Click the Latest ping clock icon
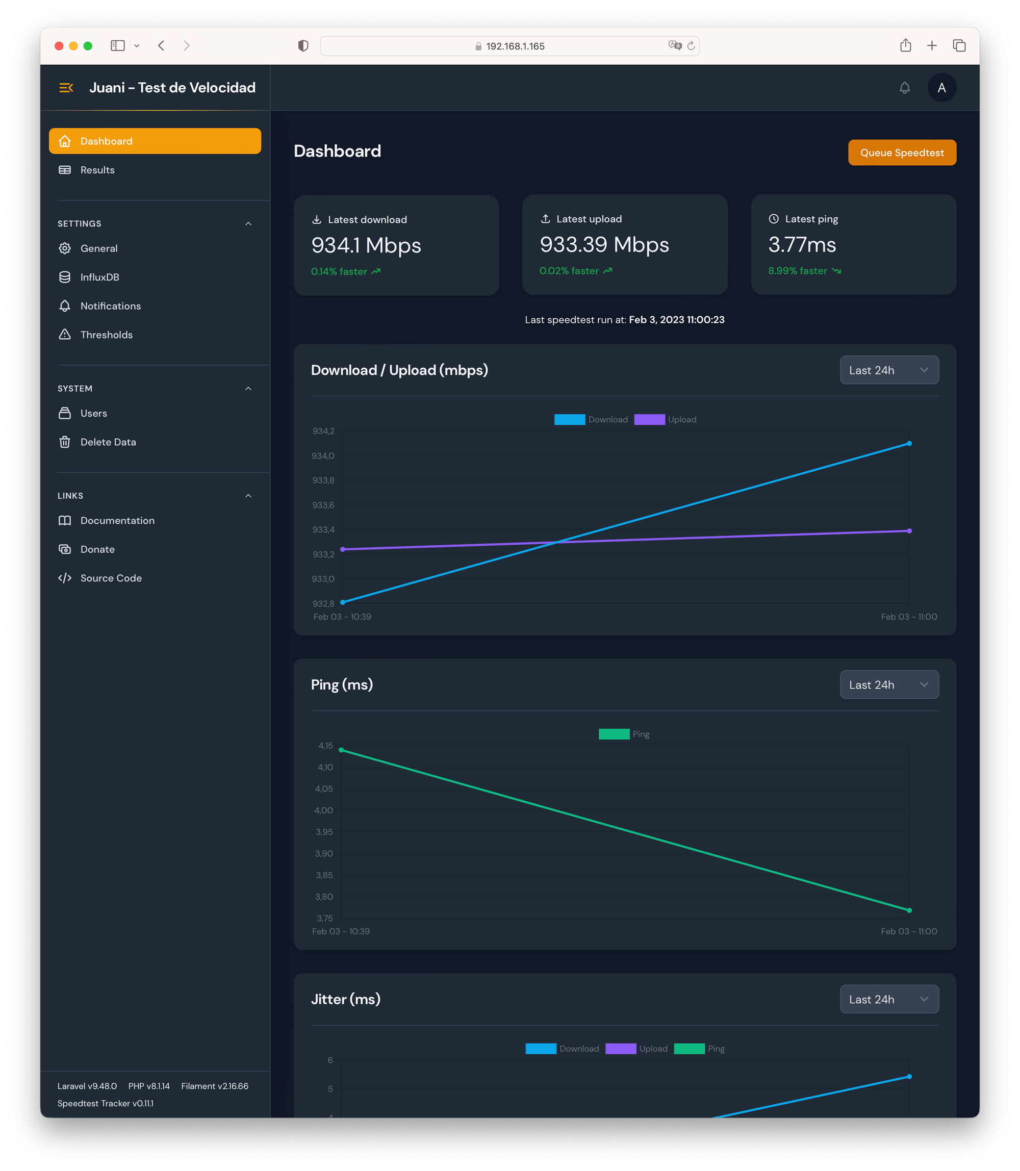Viewport: 1020px width, 1171px height. pos(774,219)
